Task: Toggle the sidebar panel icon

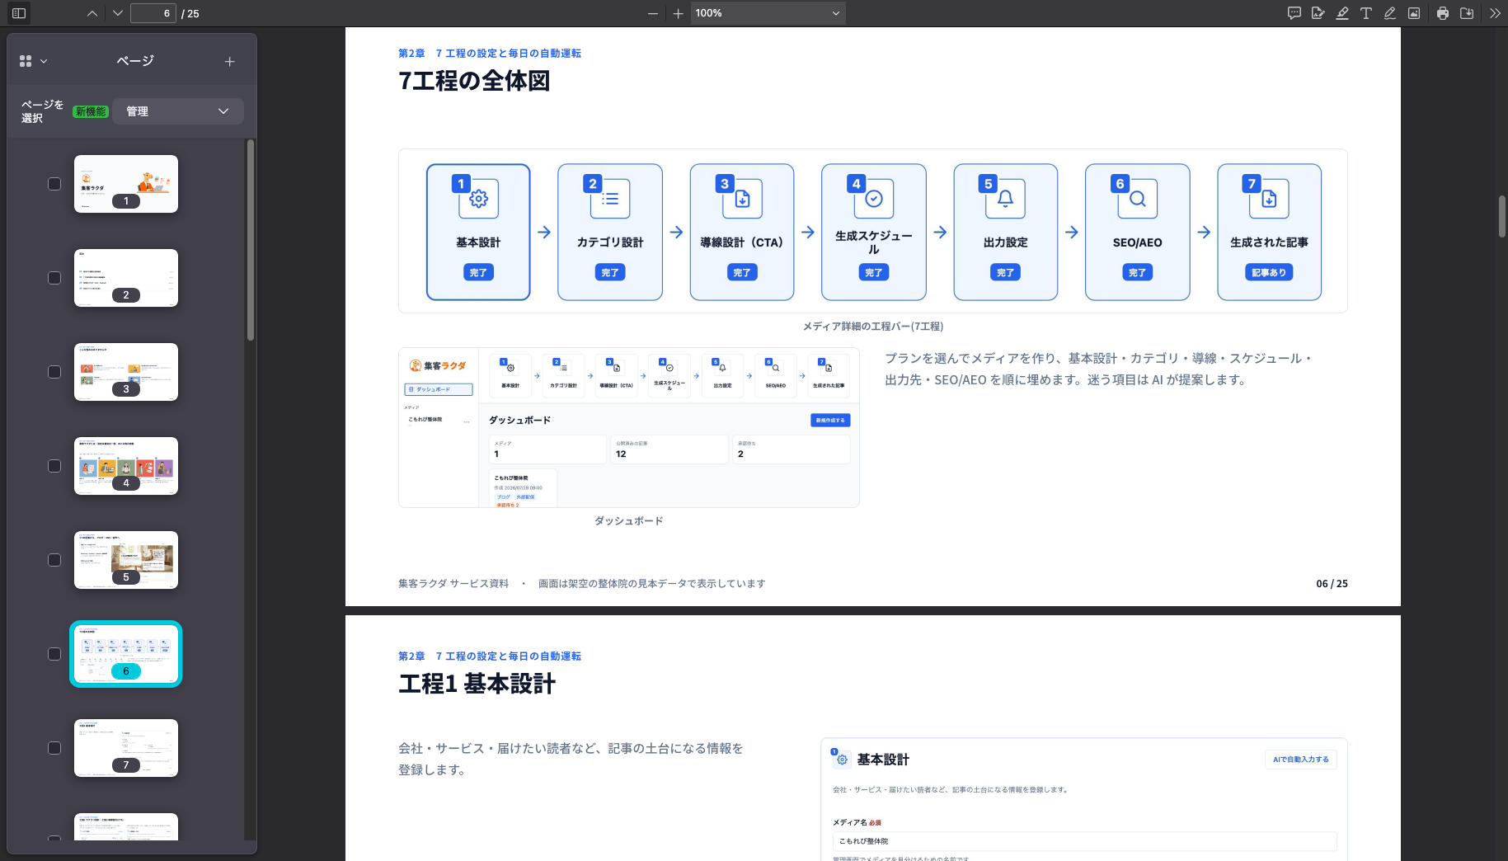Action: pyautogui.click(x=19, y=13)
